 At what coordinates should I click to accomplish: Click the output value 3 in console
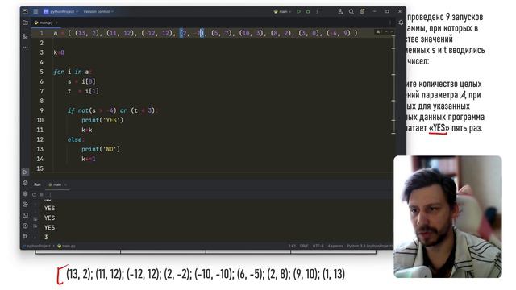click(x=46, y=237)
